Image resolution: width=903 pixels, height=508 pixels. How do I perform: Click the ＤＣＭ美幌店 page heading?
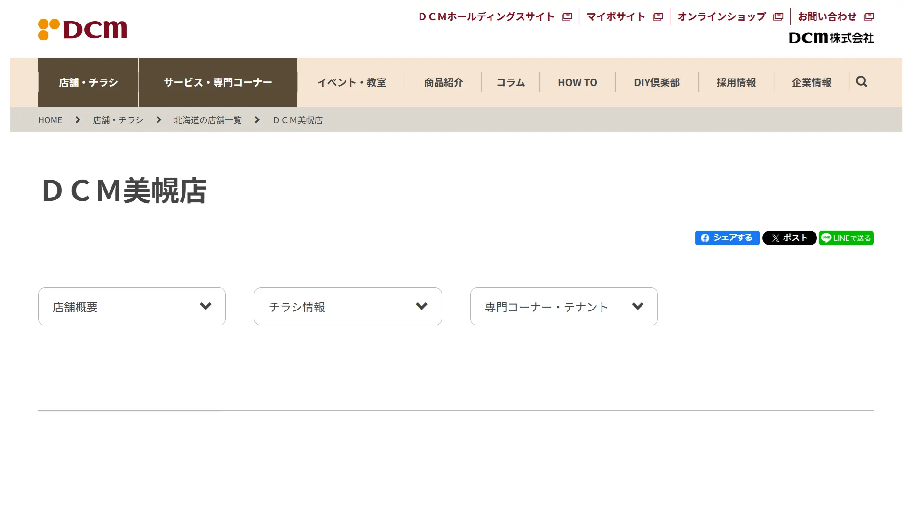point(124,190)
